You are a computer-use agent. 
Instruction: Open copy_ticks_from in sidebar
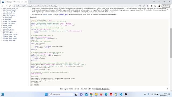(9, 13)
